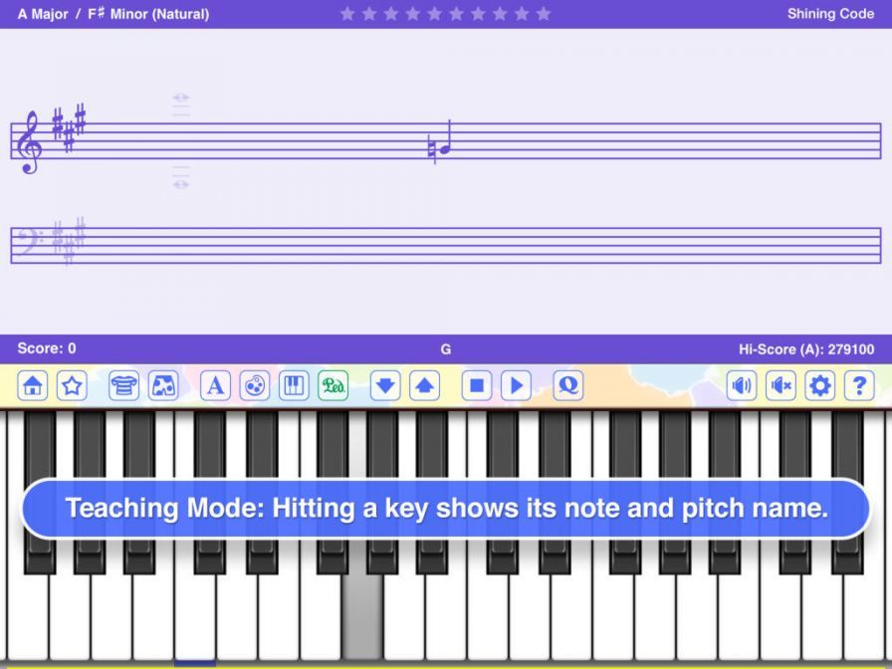The image size is (892, 669).
Task: Open the settings gear
Action: point(819,386)
